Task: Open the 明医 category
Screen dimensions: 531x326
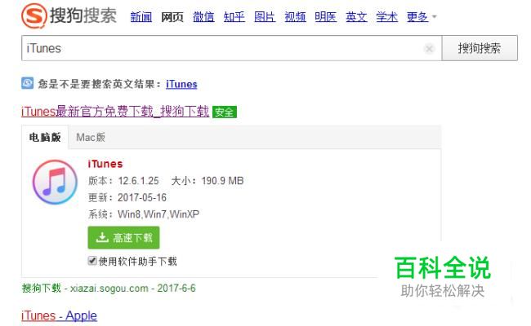Action: pyautogui.click(x=325, y=16)
